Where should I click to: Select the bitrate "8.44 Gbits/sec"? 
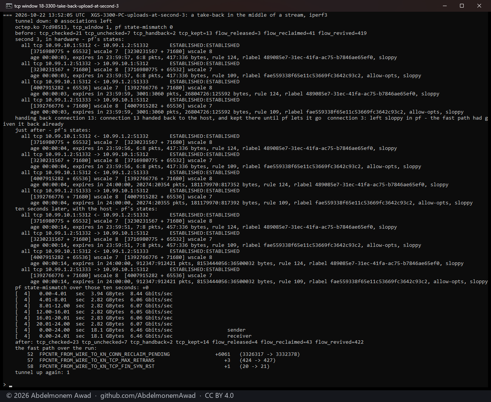coord(152,294)
